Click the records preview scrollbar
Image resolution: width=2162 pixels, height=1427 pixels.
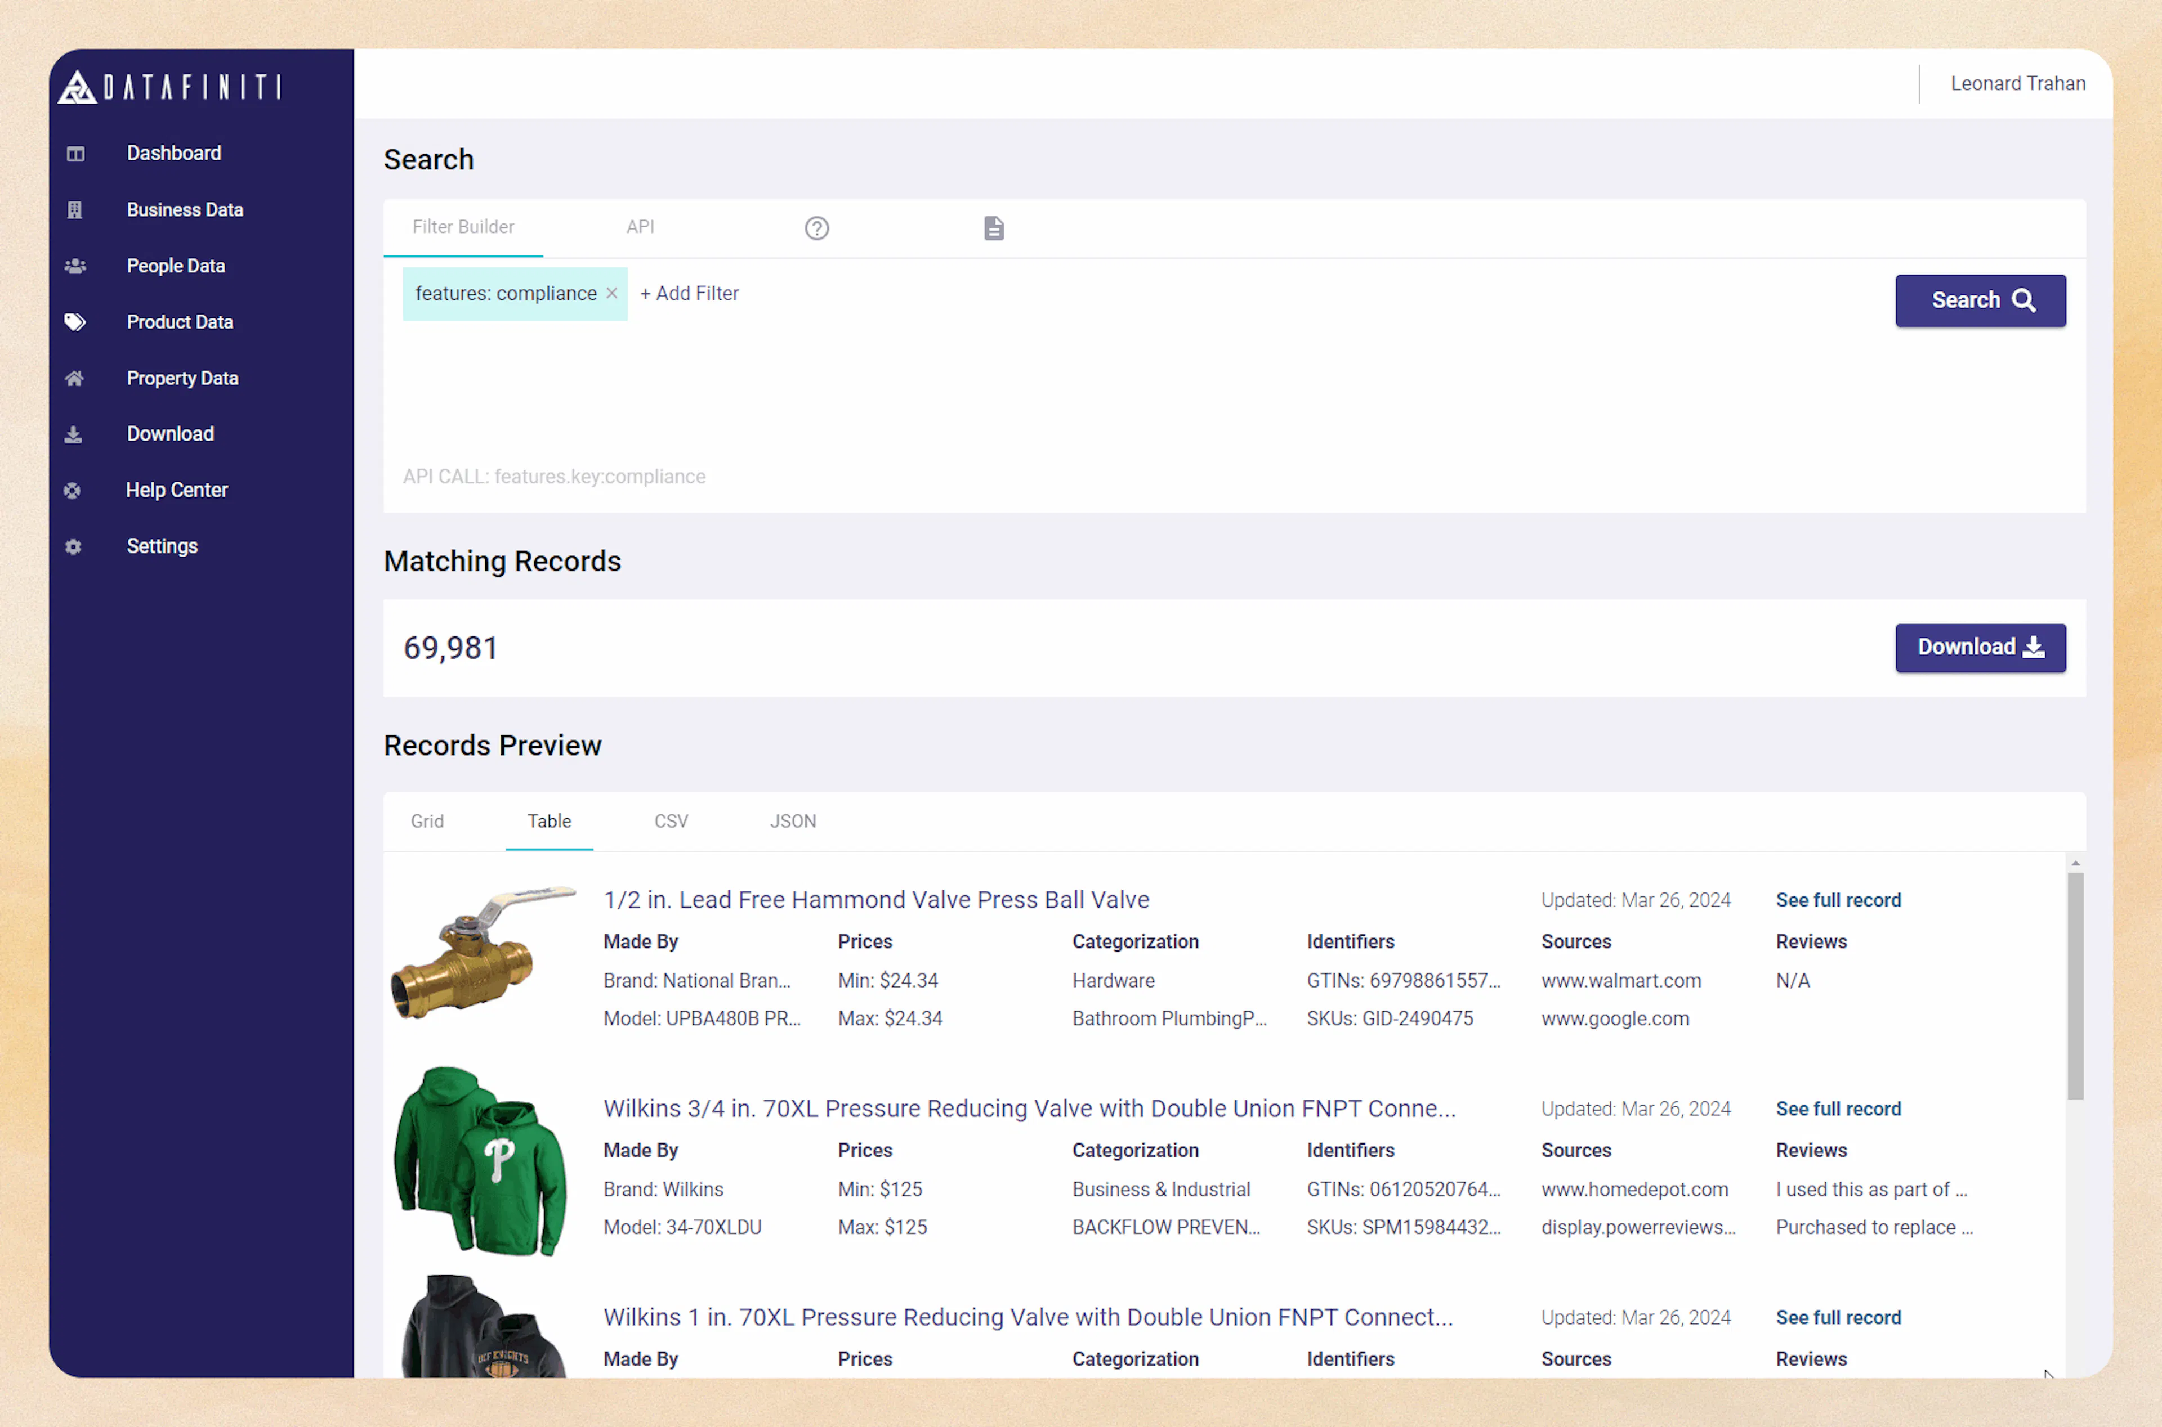pyautogui.click(x=2075, y=983)
